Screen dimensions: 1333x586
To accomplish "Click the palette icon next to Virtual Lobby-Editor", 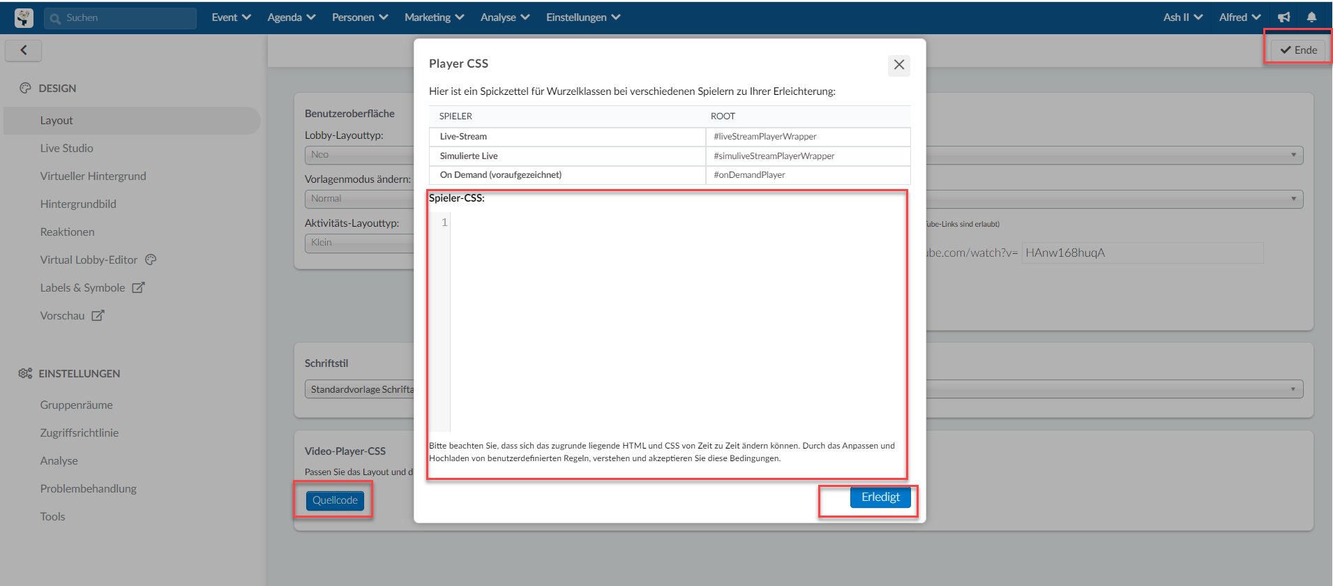I will pos(151,260).
